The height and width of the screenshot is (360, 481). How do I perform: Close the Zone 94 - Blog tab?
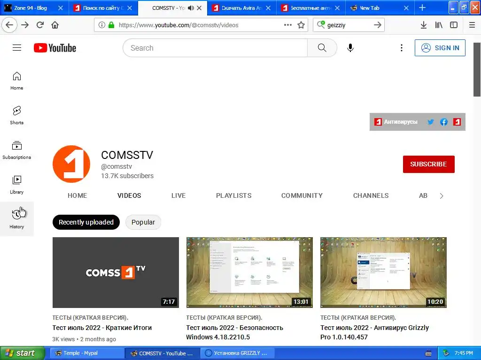[x=61, y=8]
